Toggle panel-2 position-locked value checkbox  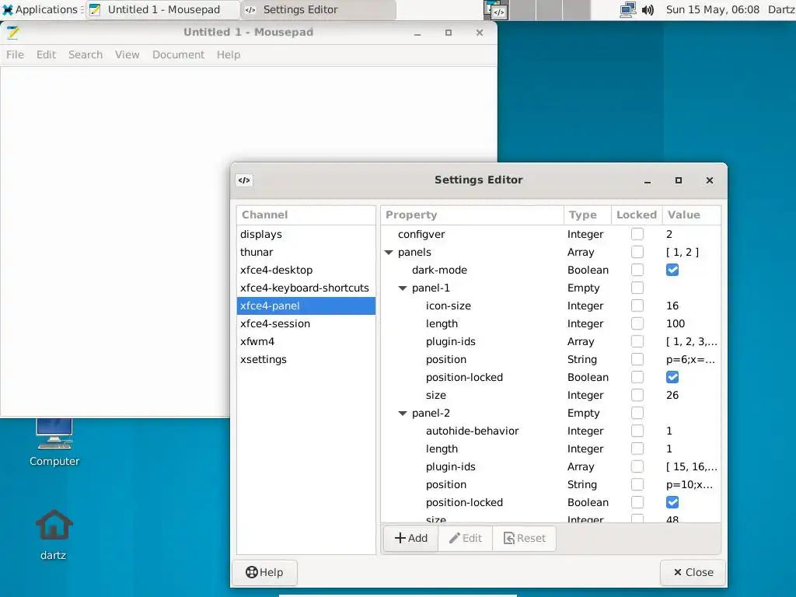pos(672,502)
